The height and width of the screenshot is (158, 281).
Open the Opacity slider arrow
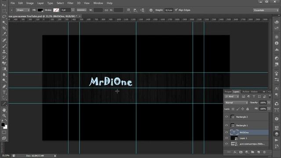tap(269, 103)
